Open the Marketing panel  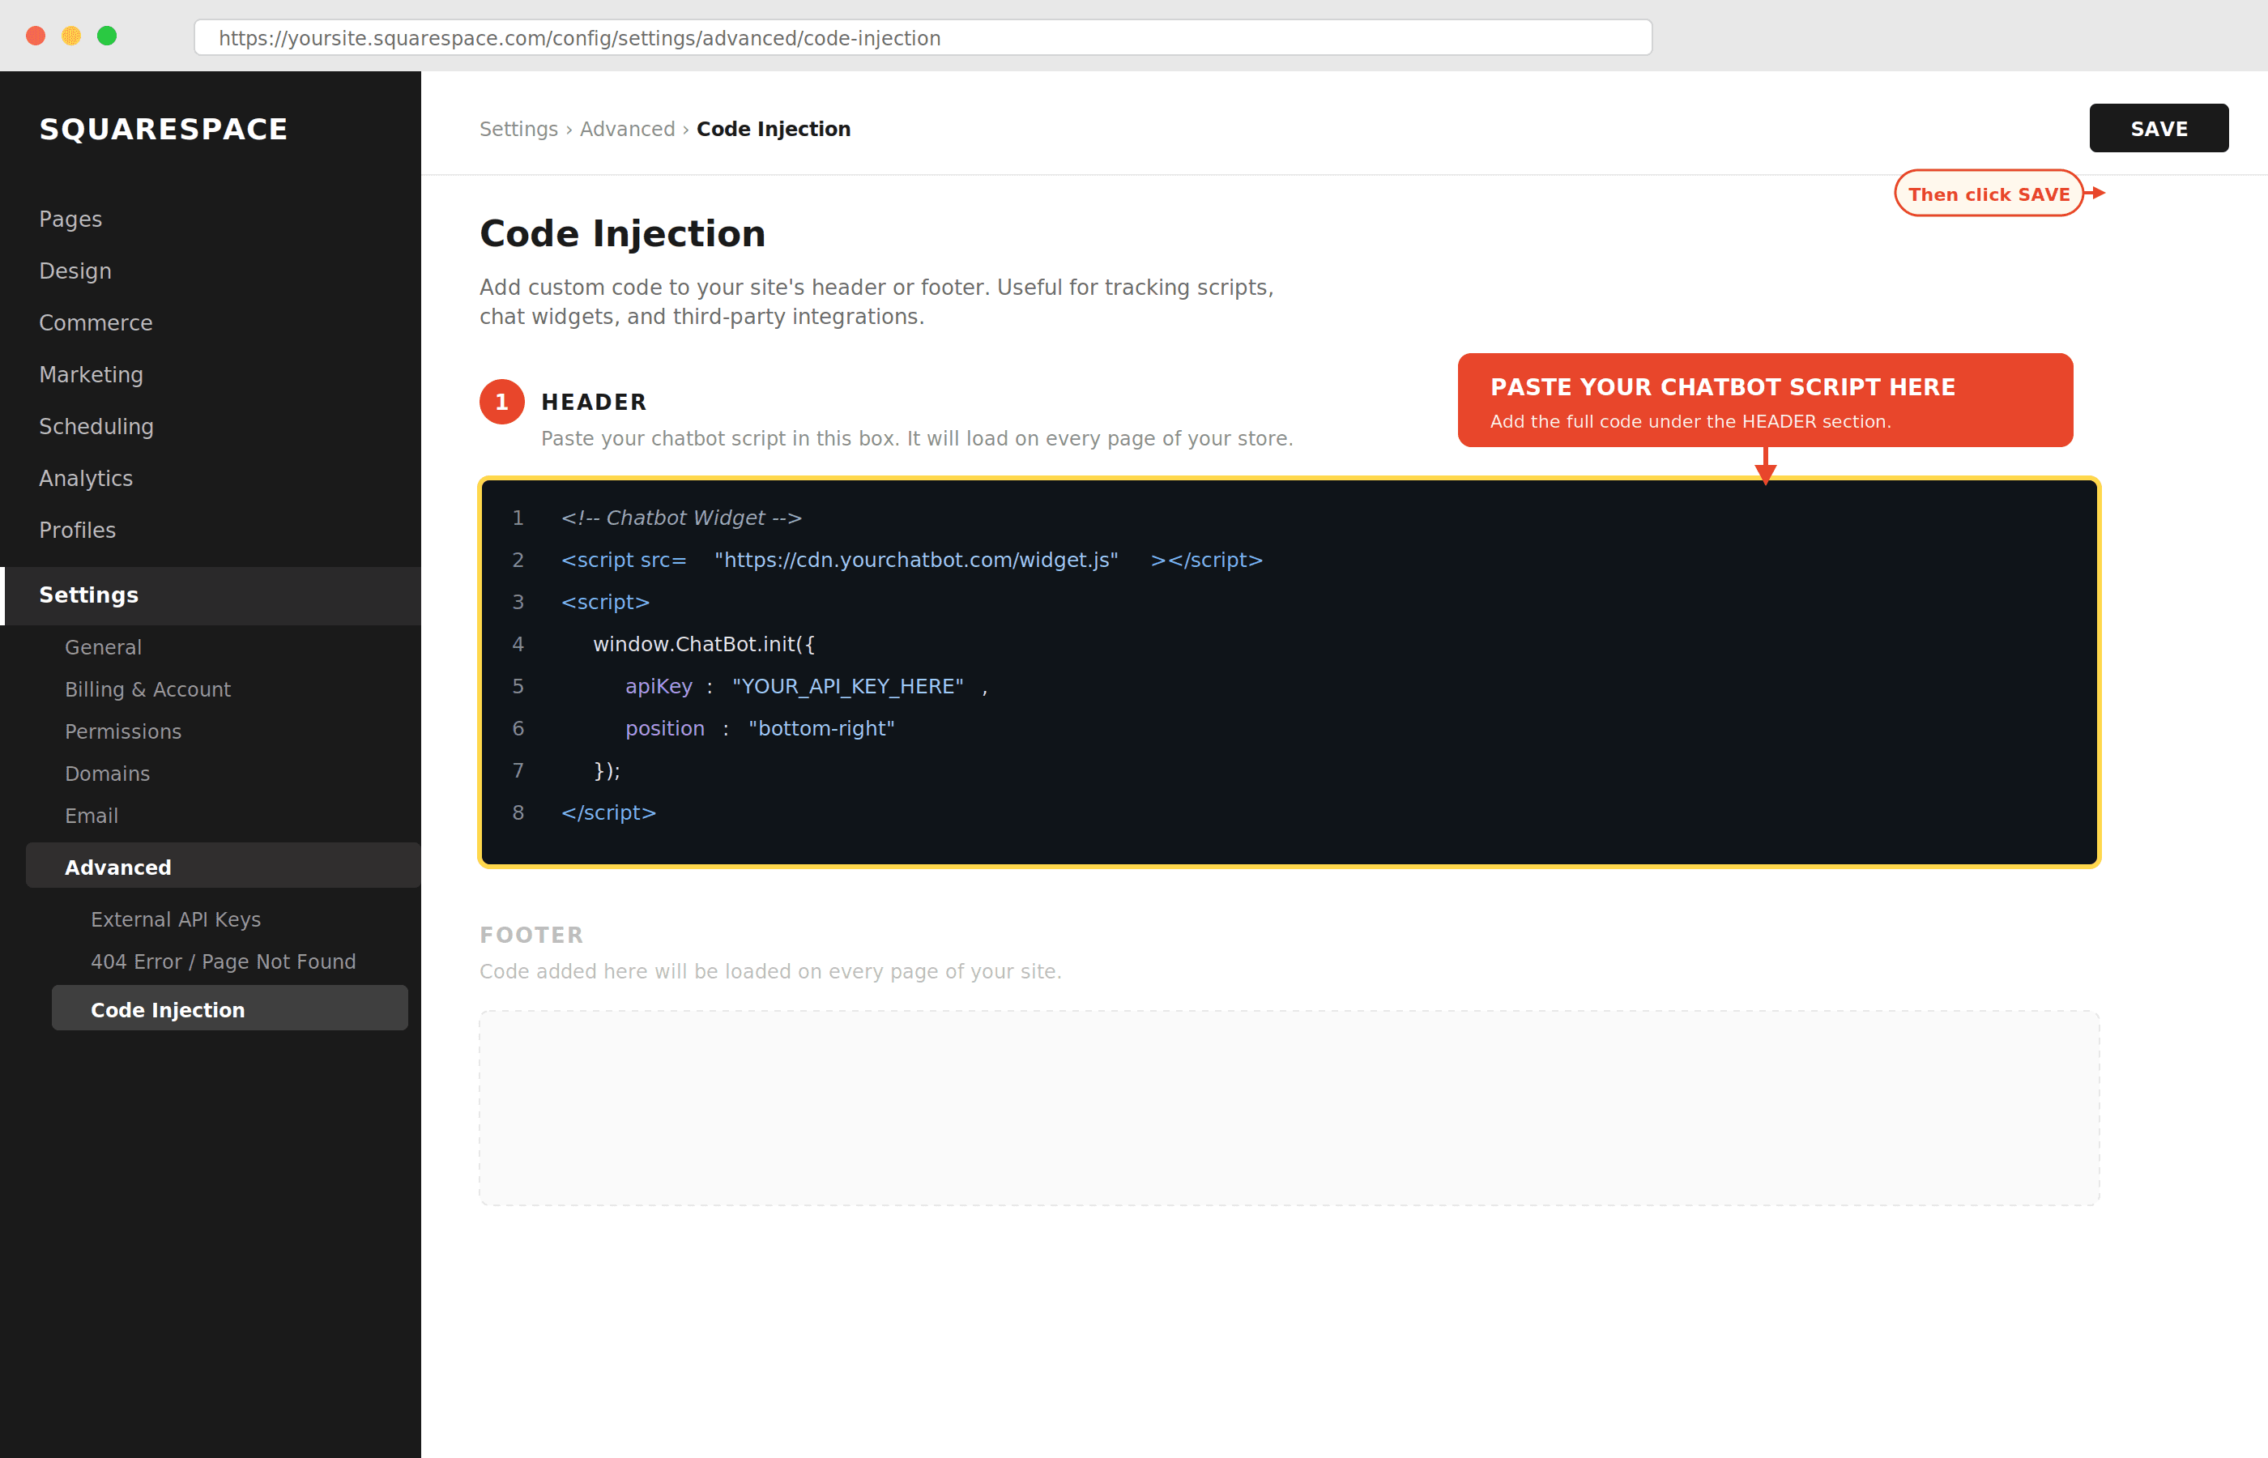point(91,374)
